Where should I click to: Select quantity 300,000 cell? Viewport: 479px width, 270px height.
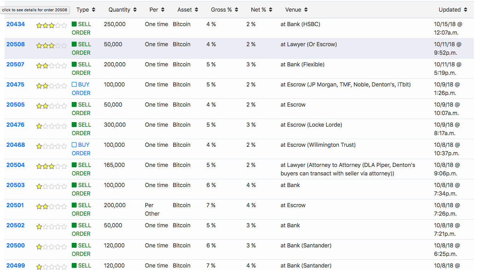pyautogui.click(x=115, y=125)
